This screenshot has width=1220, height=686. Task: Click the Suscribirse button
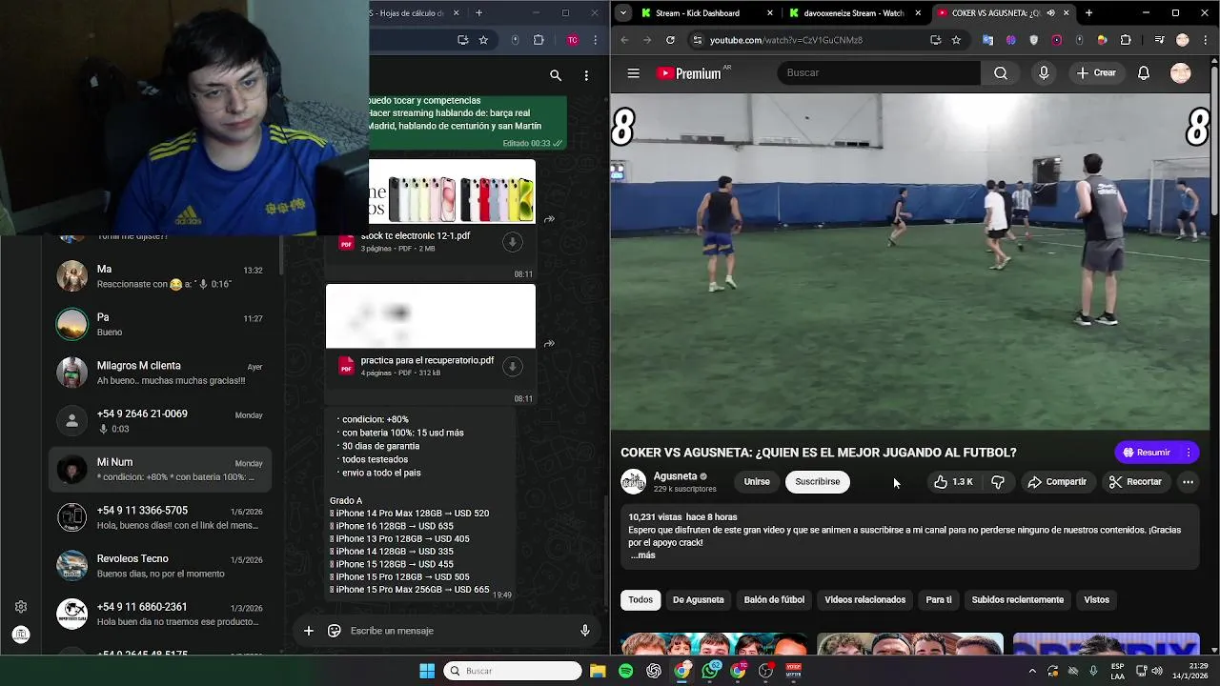(x=818, y=482)
